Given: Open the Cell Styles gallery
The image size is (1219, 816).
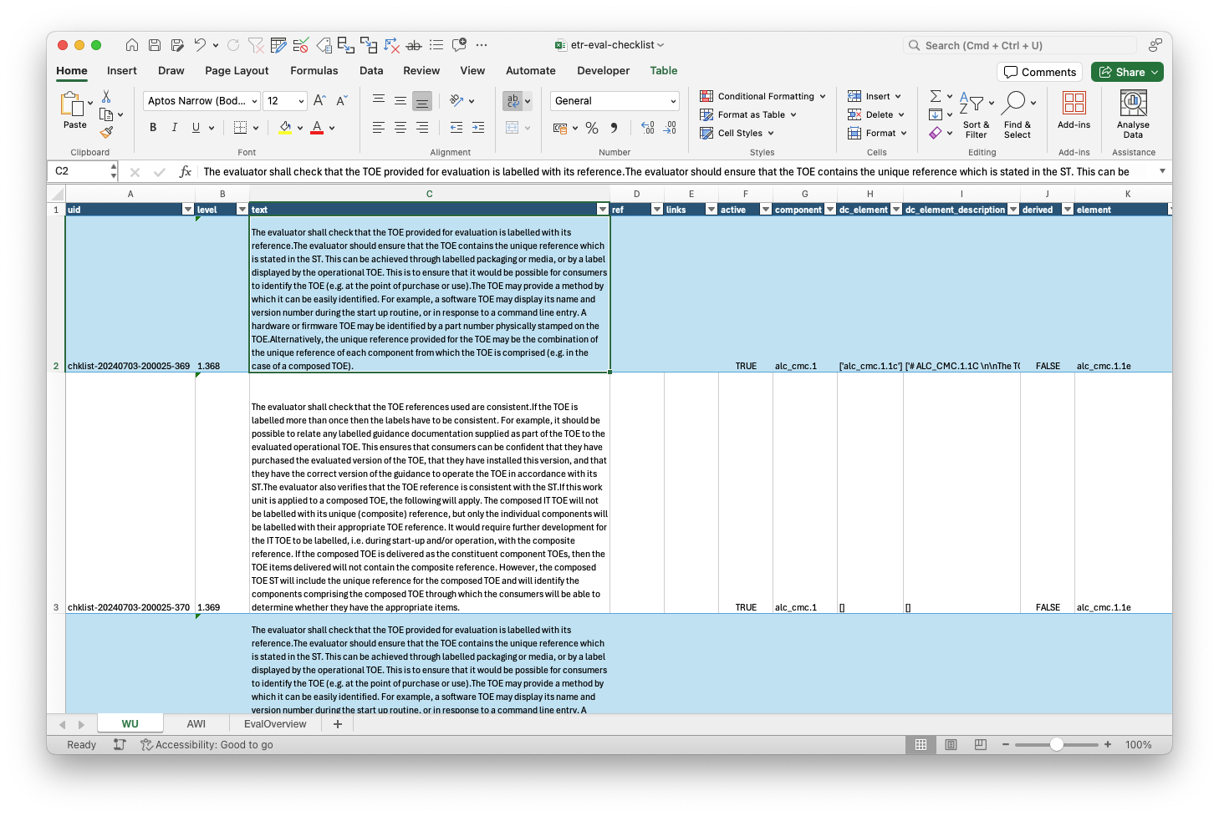Looking at the screenshot, I should click(737, 133).
